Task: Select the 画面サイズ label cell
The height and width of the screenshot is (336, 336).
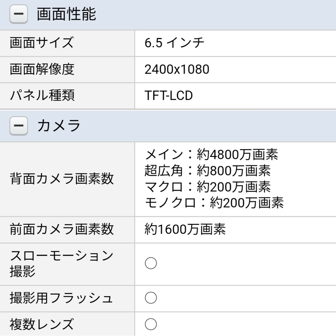Action: (67, 43)
